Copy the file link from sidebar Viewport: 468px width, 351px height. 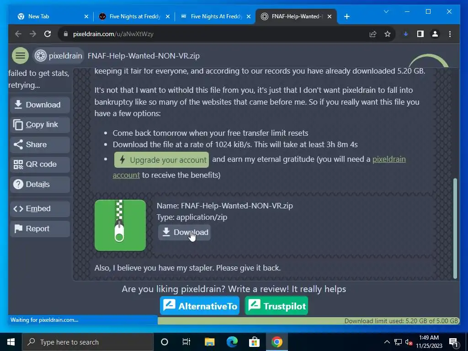(x=40, y=124)
